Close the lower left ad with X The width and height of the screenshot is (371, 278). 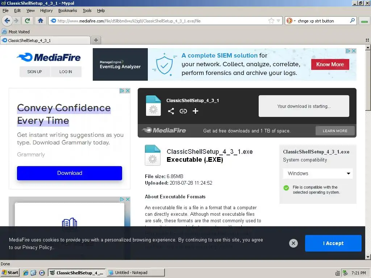tap(128, 199)
